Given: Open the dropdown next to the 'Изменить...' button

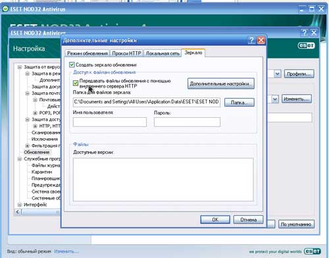Looking at the screenshot, I should pos(274,99).
